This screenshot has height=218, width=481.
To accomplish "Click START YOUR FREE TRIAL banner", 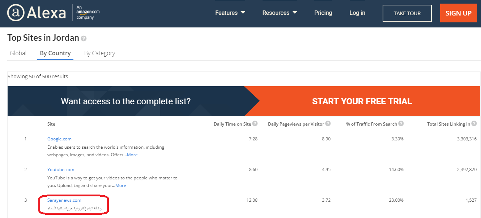I will tap(362, 101).
